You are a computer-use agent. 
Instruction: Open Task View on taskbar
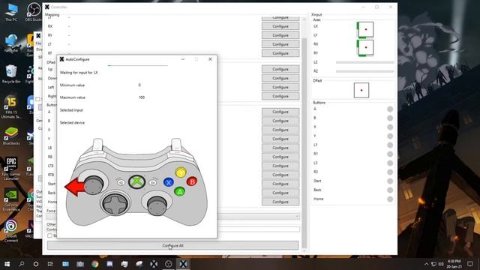50,264
